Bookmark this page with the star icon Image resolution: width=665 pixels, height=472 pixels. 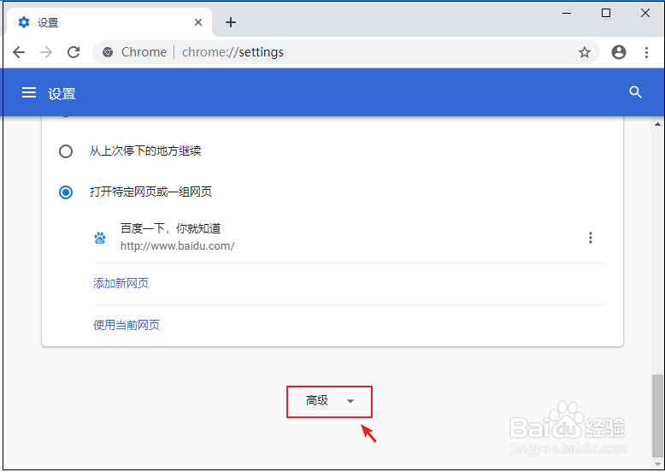(x=585, y=52)
